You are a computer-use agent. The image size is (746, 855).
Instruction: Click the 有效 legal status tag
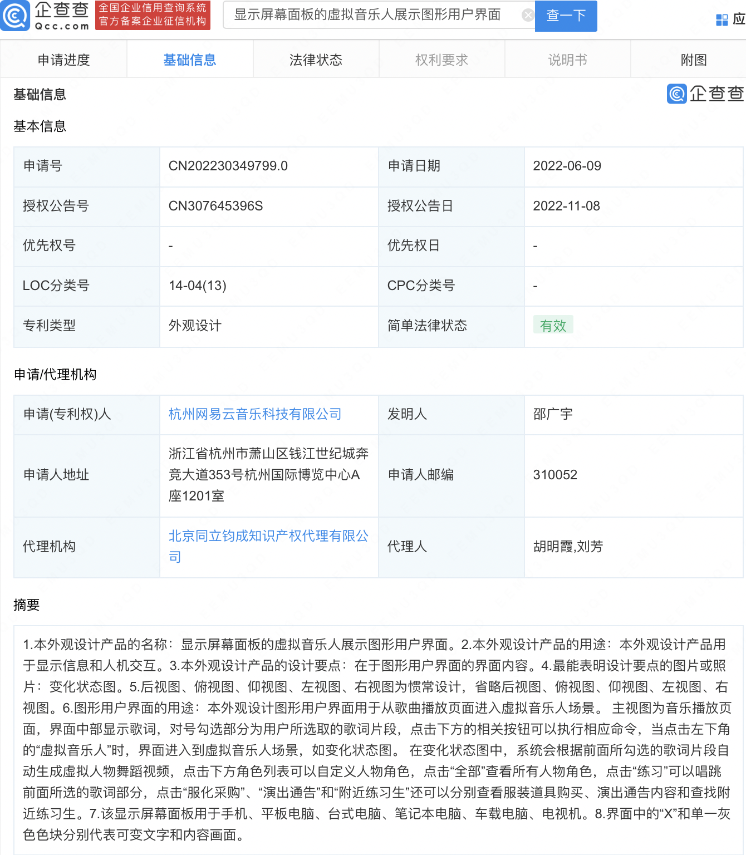tap(553, 326)
